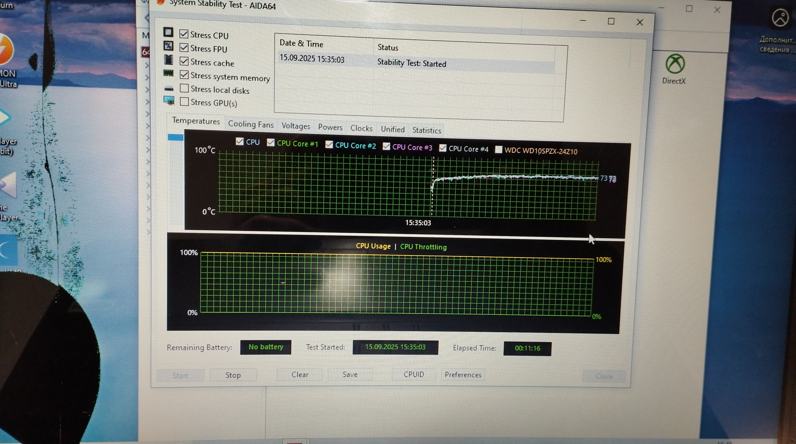The image size is (796, 444).
Task: Expand the first tree node below AIDA64 root
Action: (x=147, y=65)
